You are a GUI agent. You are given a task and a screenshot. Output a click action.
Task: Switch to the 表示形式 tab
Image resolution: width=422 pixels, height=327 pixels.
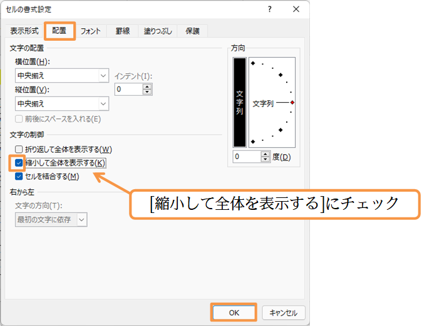coord(24,31)
